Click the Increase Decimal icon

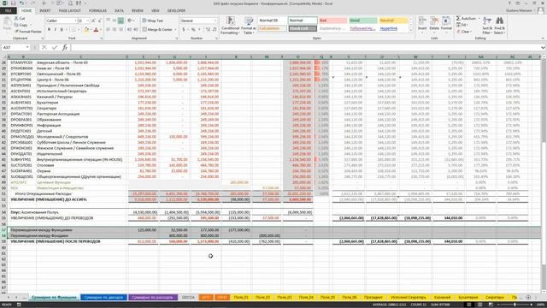[x=208, y=30]
